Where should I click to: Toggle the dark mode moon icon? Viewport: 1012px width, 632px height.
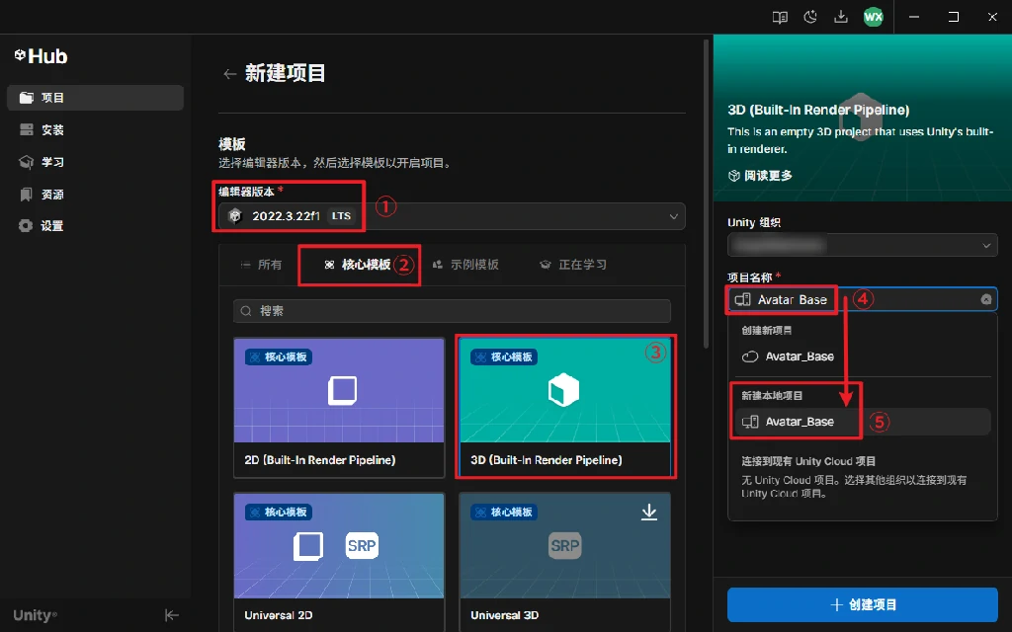point(810,17)
